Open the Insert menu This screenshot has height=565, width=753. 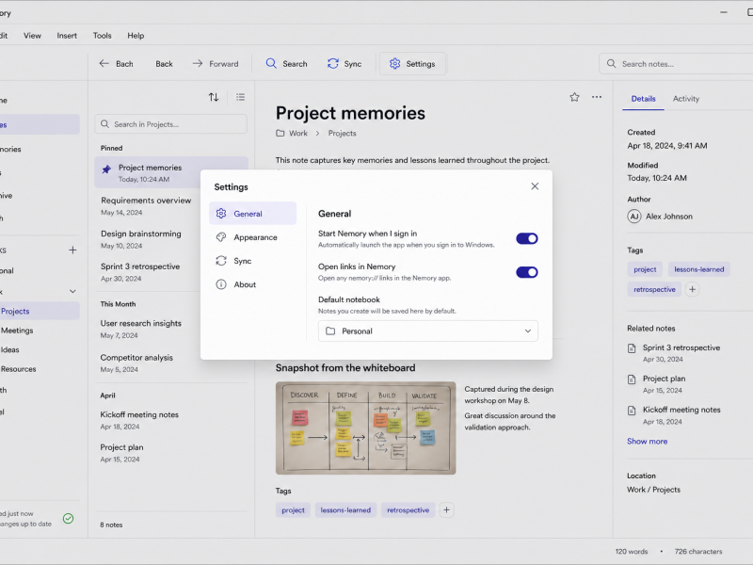click(67, 36)
